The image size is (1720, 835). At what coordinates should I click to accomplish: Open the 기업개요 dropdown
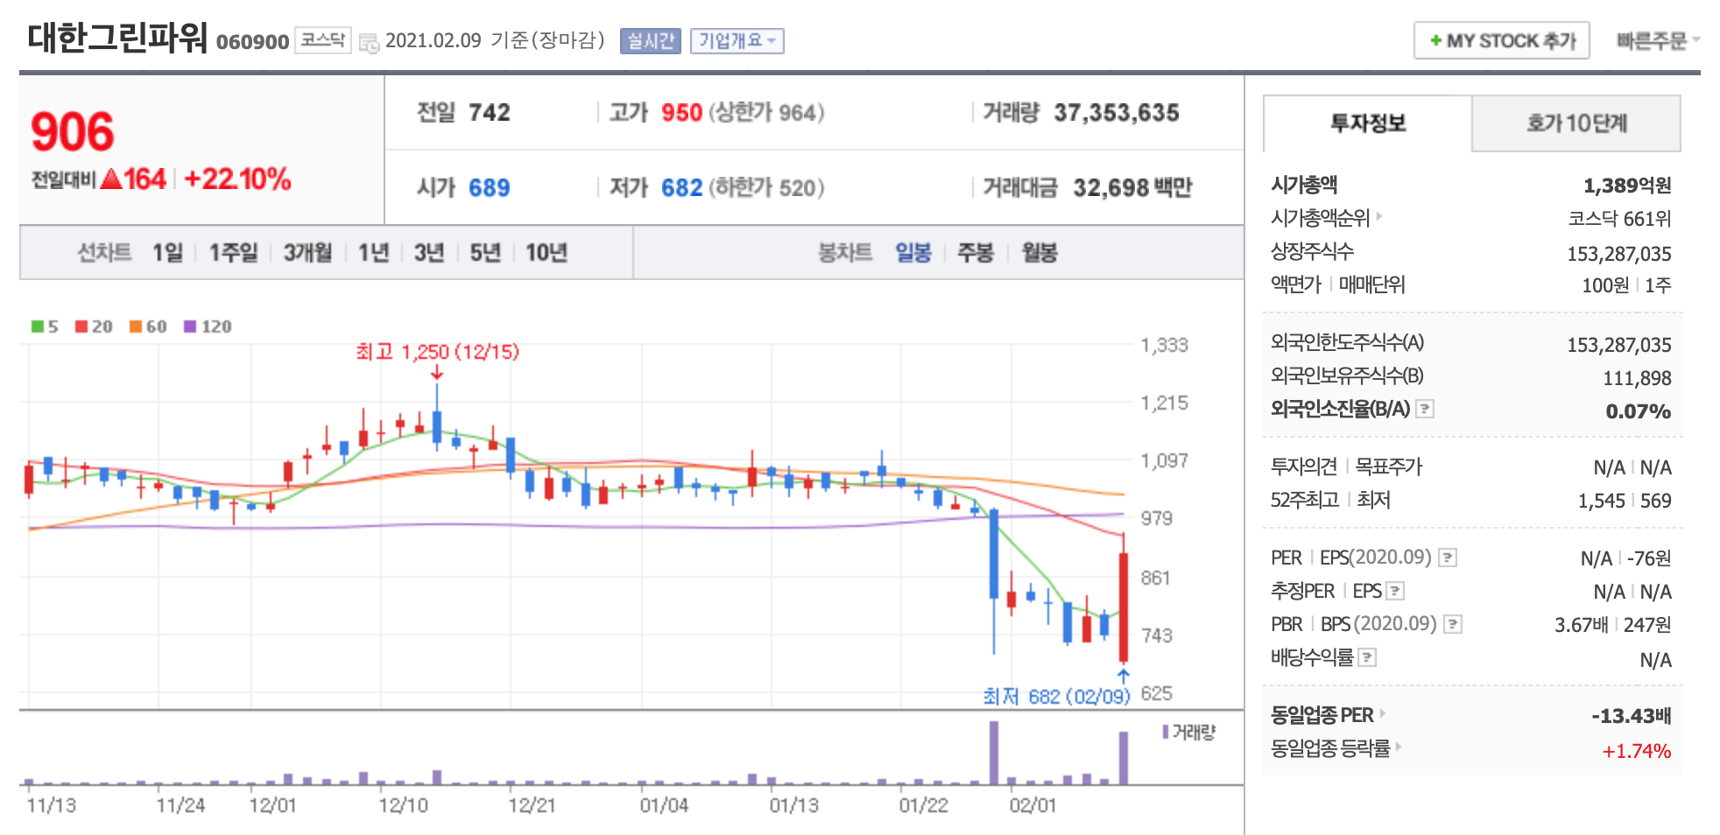(737, 41)
